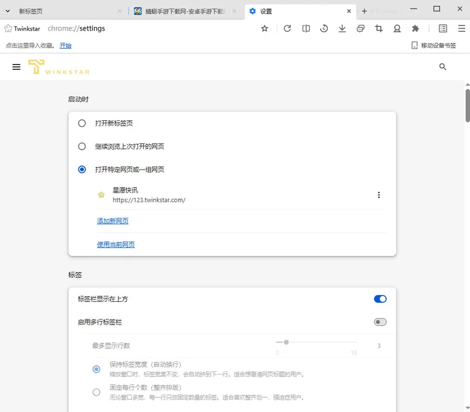Click 开始 link to import bookmarks
The height and width of the screenshot is (412, 470).
(65, 46)
